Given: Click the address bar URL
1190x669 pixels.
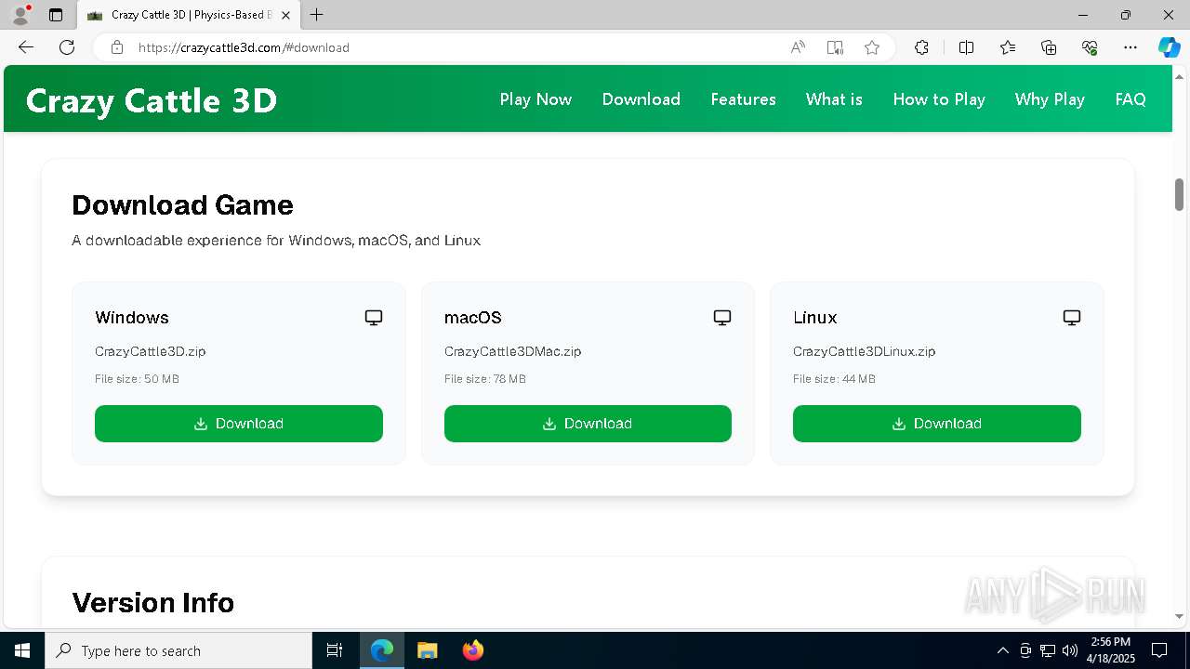Looking at the screenshot, I should point(244,47).
